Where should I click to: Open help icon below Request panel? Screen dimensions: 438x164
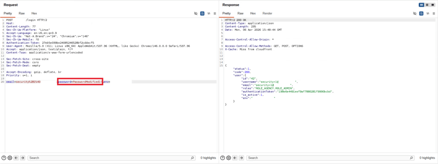tap(4, 158)
